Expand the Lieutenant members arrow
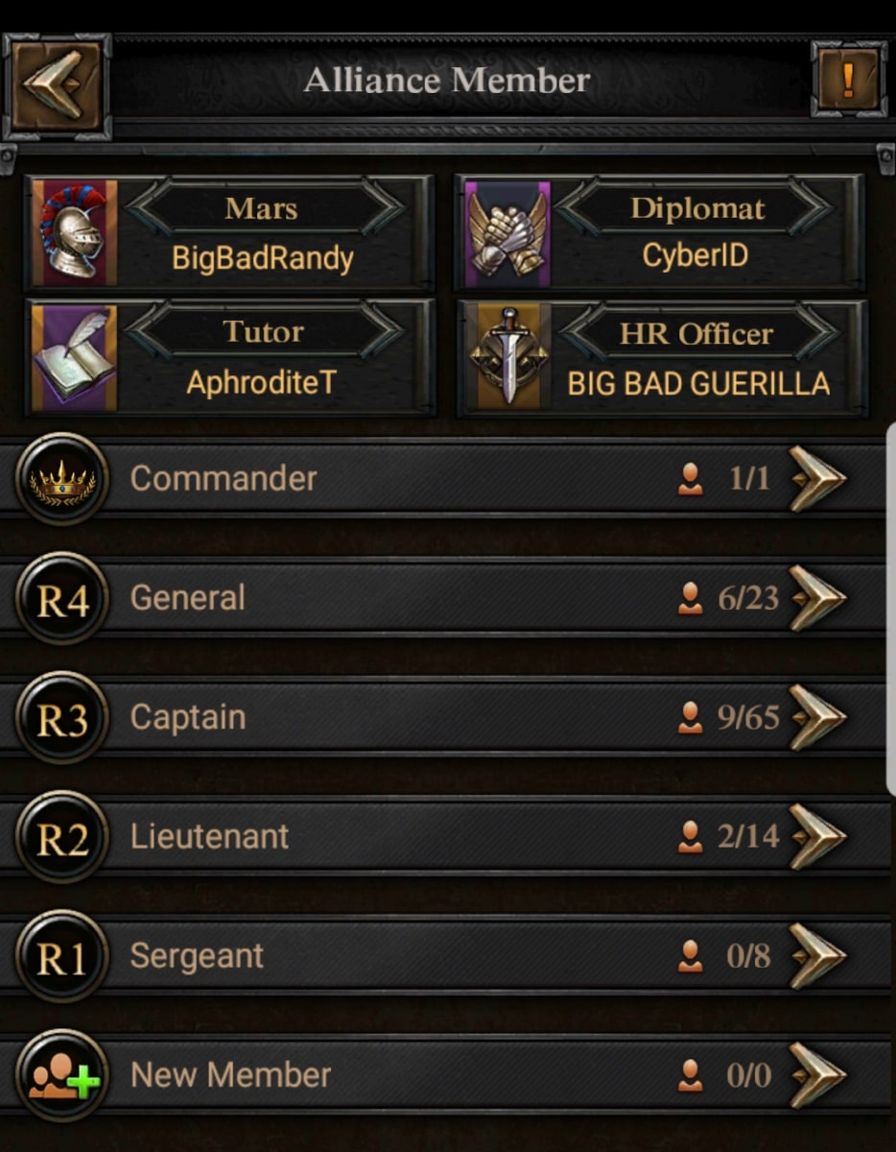This screenshot has height=1152, width=896. coord(816,836)
